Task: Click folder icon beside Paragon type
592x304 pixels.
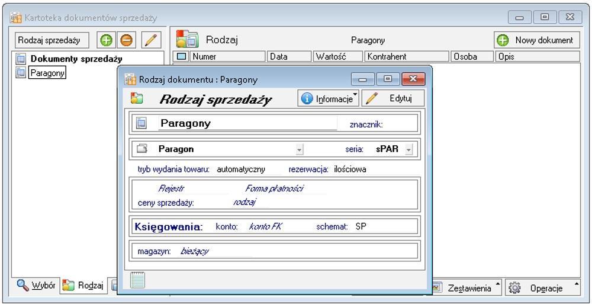Action: click(141, 149)
